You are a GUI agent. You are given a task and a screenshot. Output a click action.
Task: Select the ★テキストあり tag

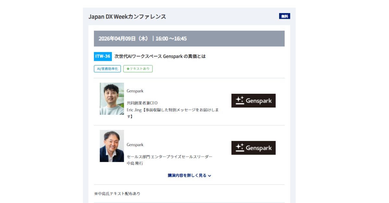(138, 69)
